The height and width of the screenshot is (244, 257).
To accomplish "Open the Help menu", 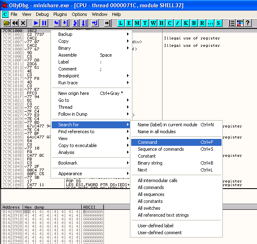I will [x=116, y=14].
